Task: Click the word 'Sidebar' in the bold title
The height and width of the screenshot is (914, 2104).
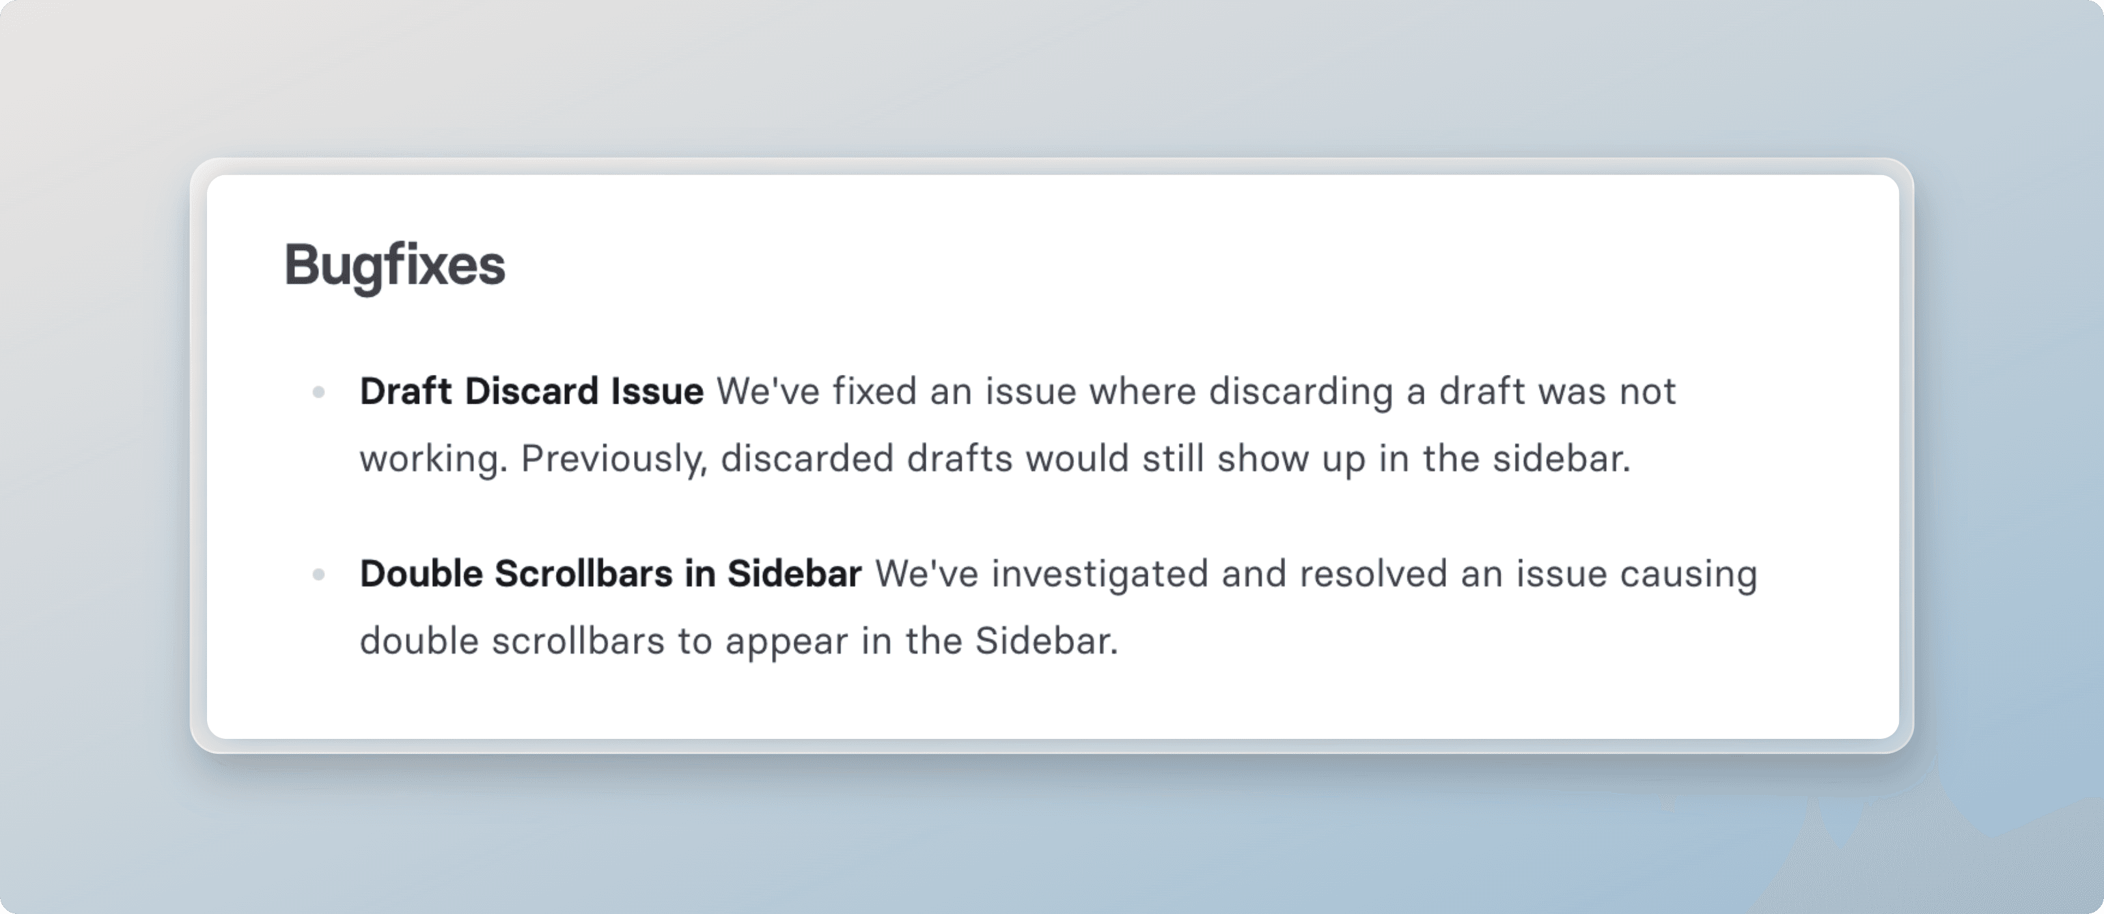Action: click(795, 574)
